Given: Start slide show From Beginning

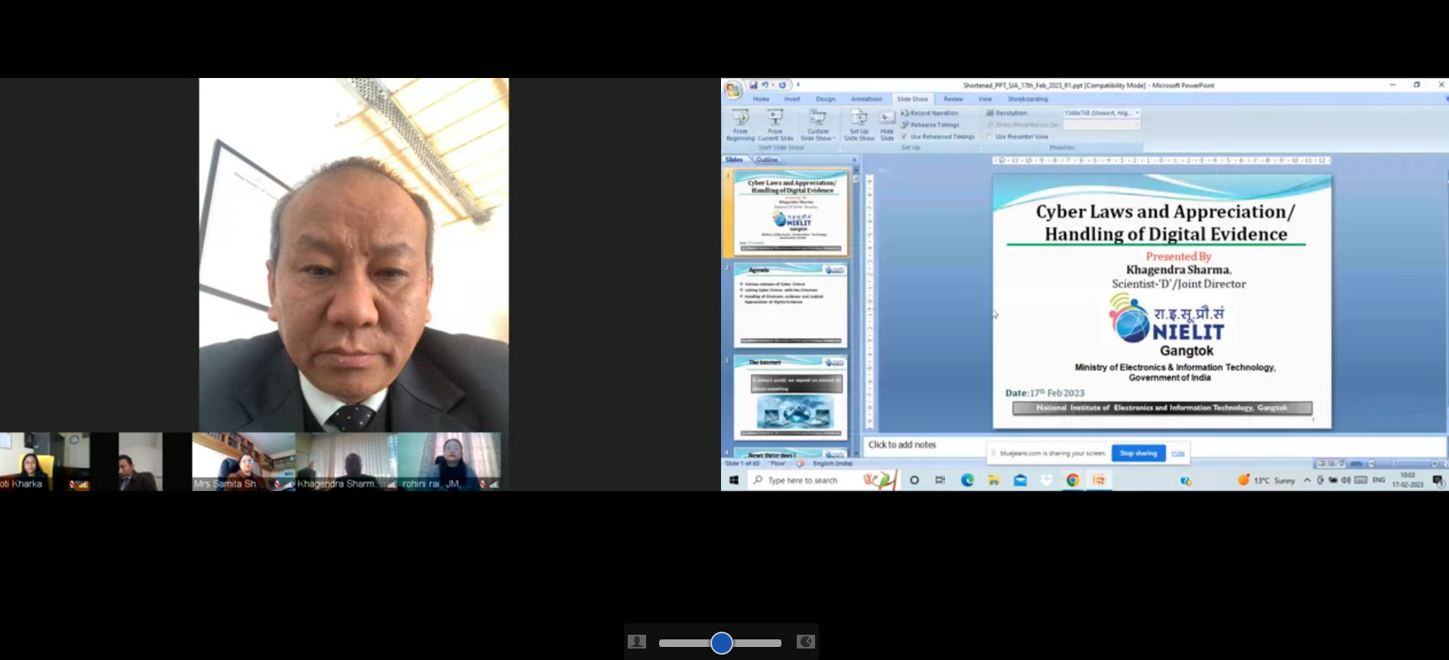Looking at the screenshot, I should (739, 124).
